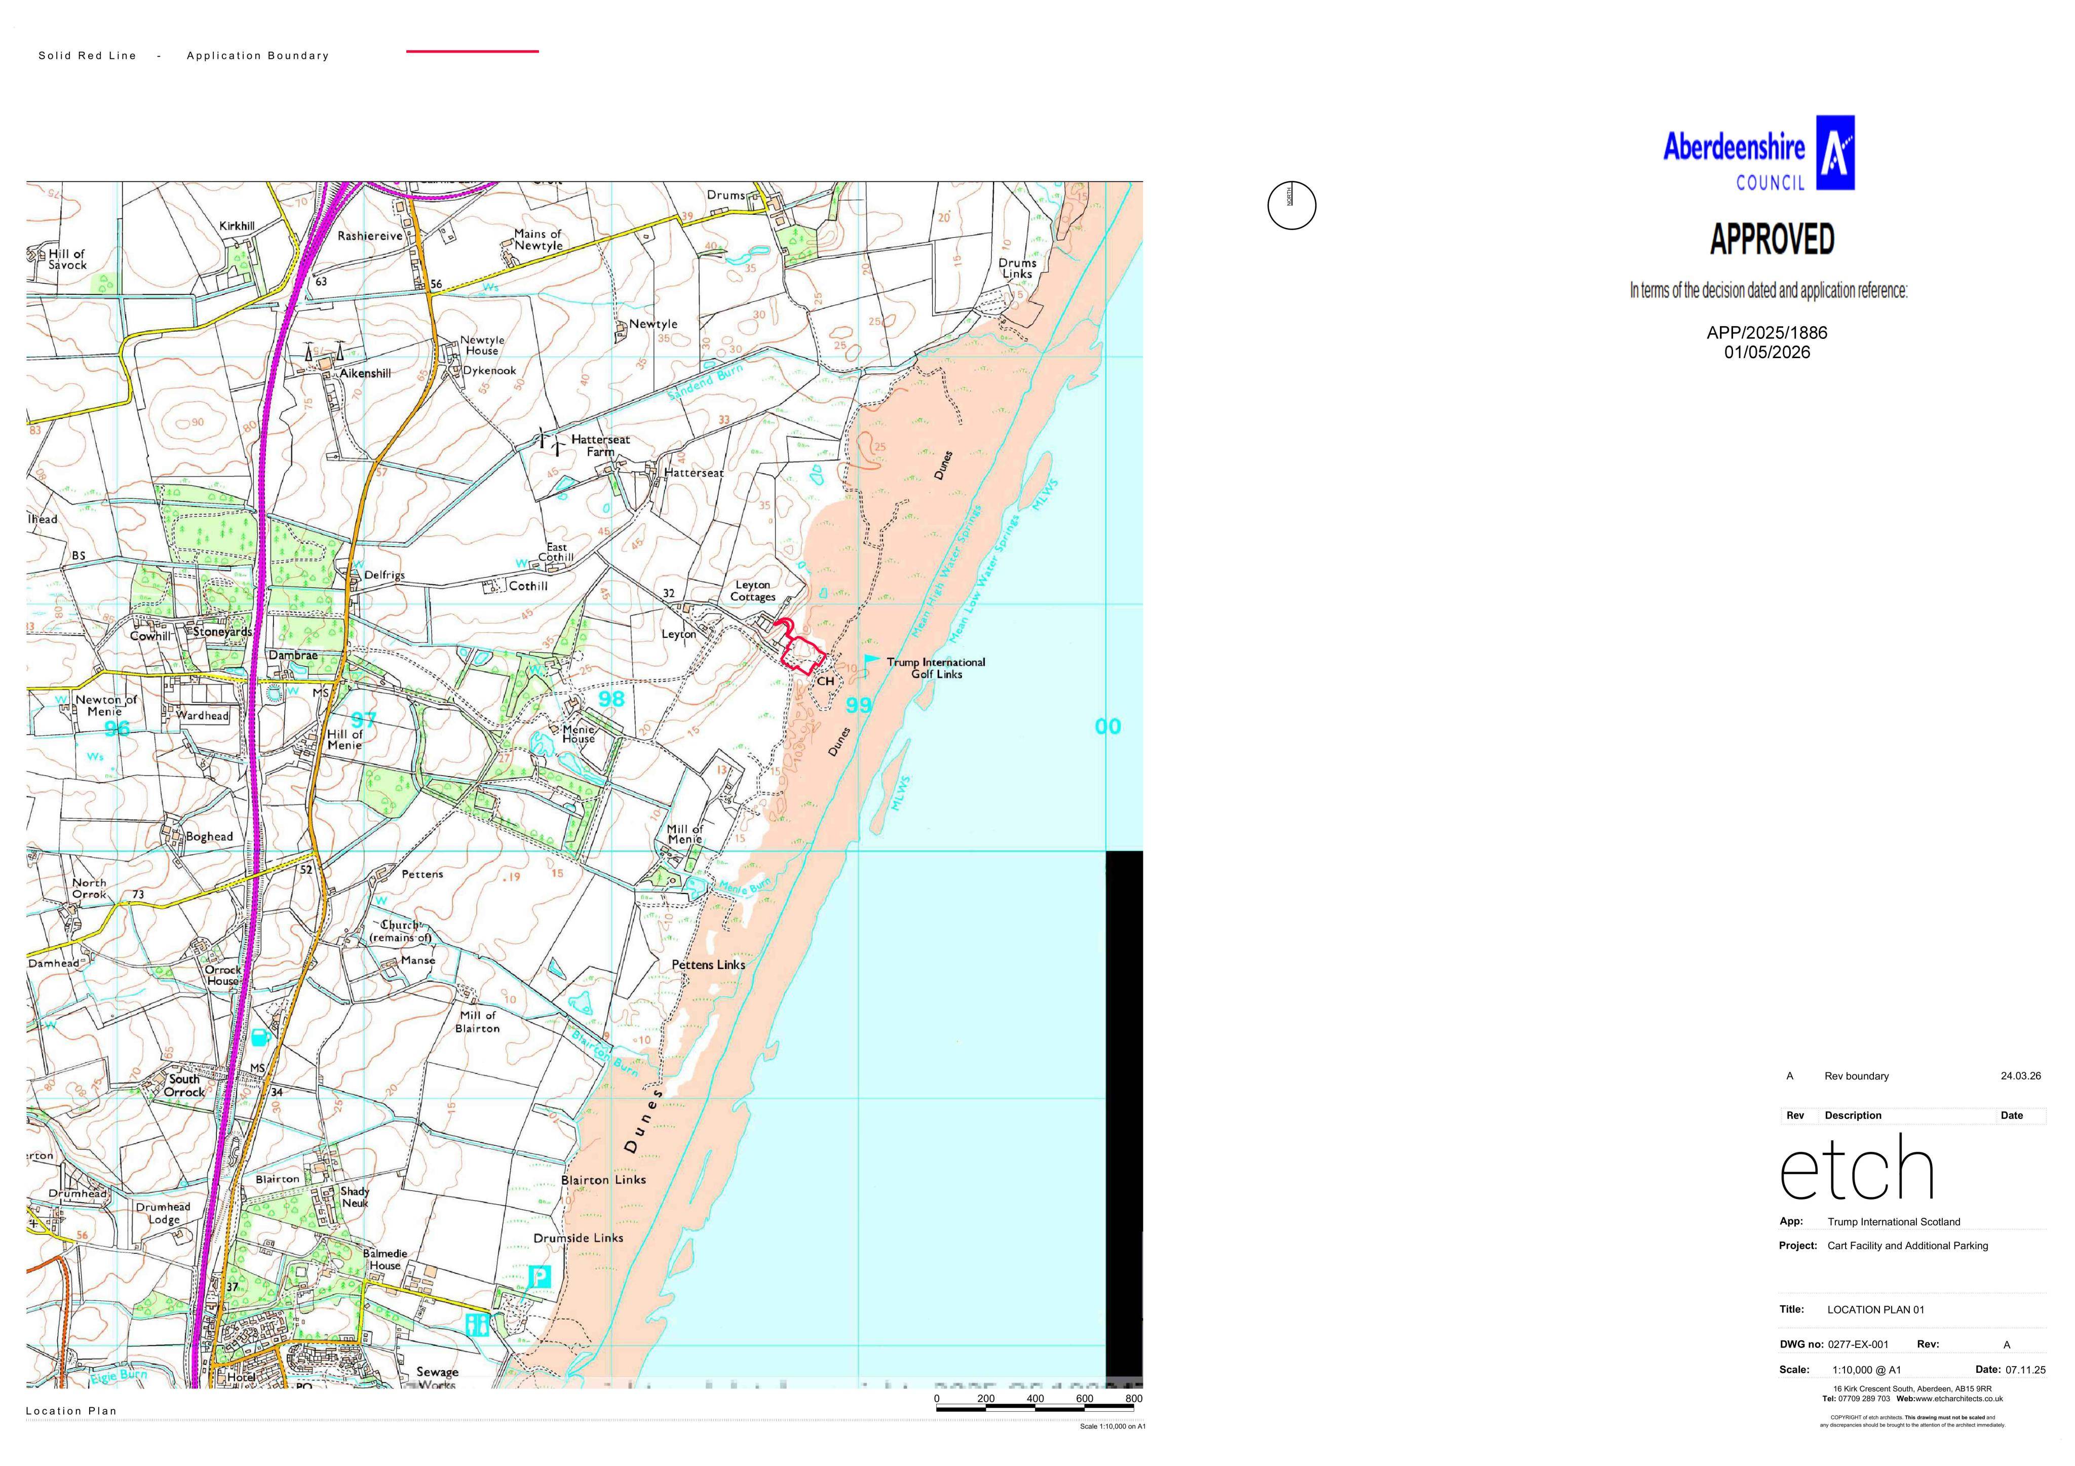2075x1466 pixels.
Task: Click the 'Application Boundary' legend text
Action: coord(257,55)
